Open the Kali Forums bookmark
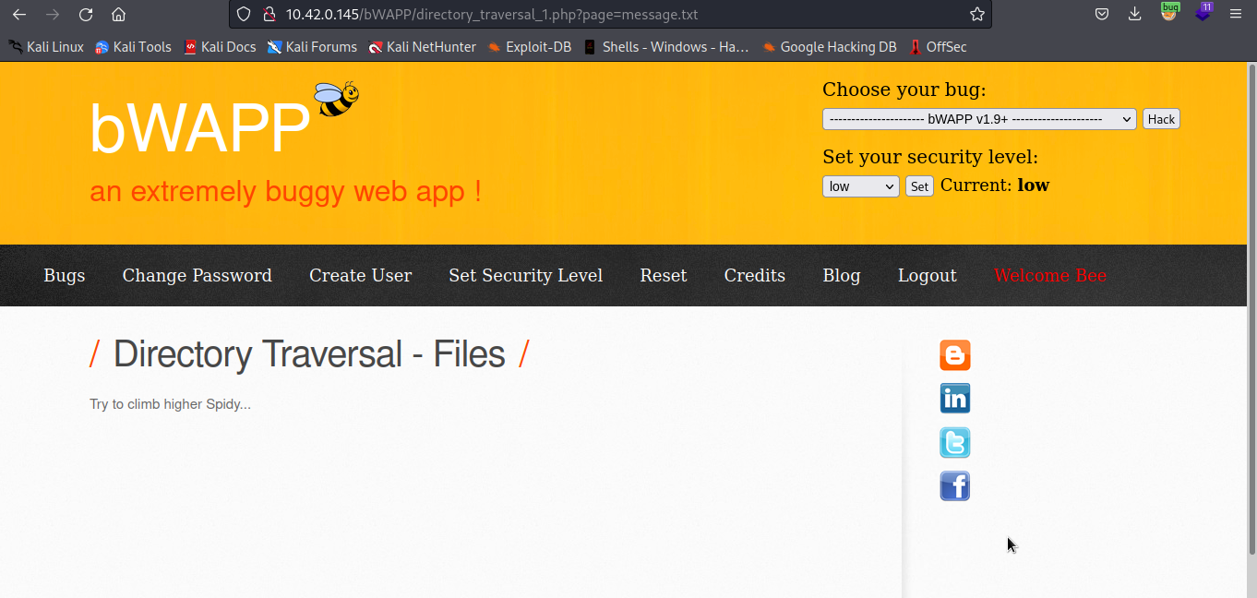The width and height of the screenshot is (1257, 598). (312, 47)
